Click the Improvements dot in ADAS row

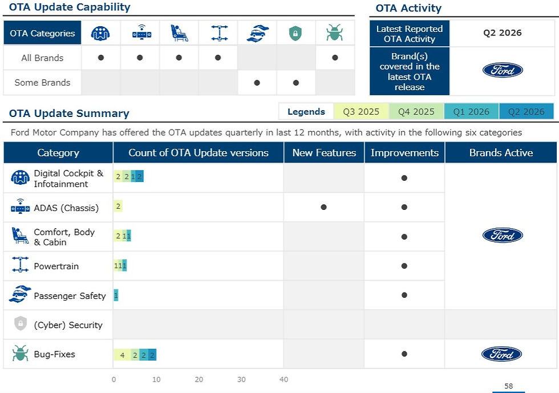(x=404, y=207)
